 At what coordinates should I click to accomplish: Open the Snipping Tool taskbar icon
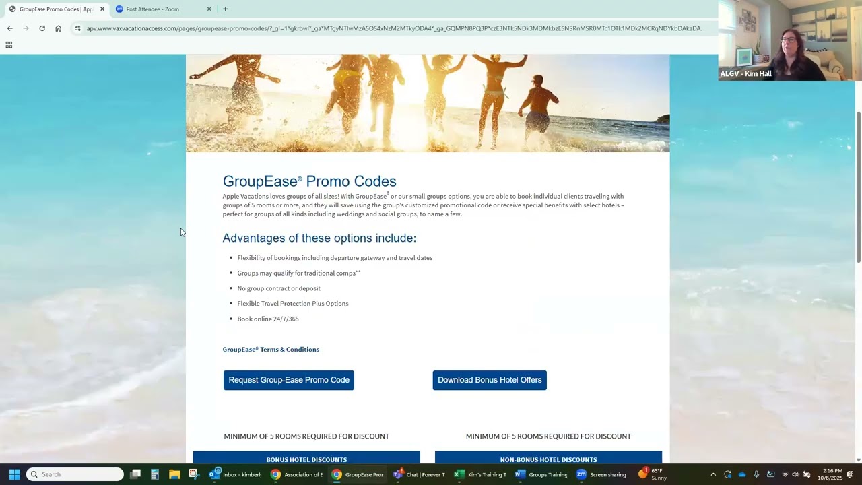(x=194, y=474)
